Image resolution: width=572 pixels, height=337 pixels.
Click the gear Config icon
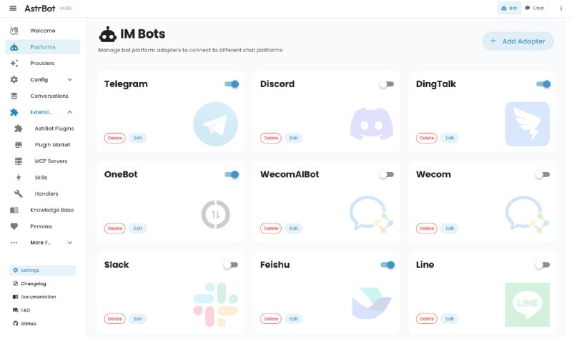[x=14, y=79]
